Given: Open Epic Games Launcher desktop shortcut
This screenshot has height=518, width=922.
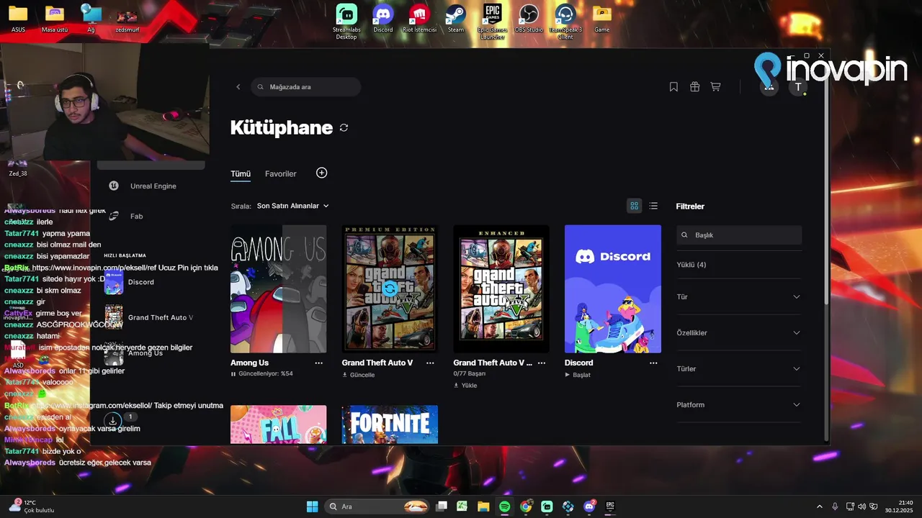Looking at the screenshot, I should click(492, 20).
